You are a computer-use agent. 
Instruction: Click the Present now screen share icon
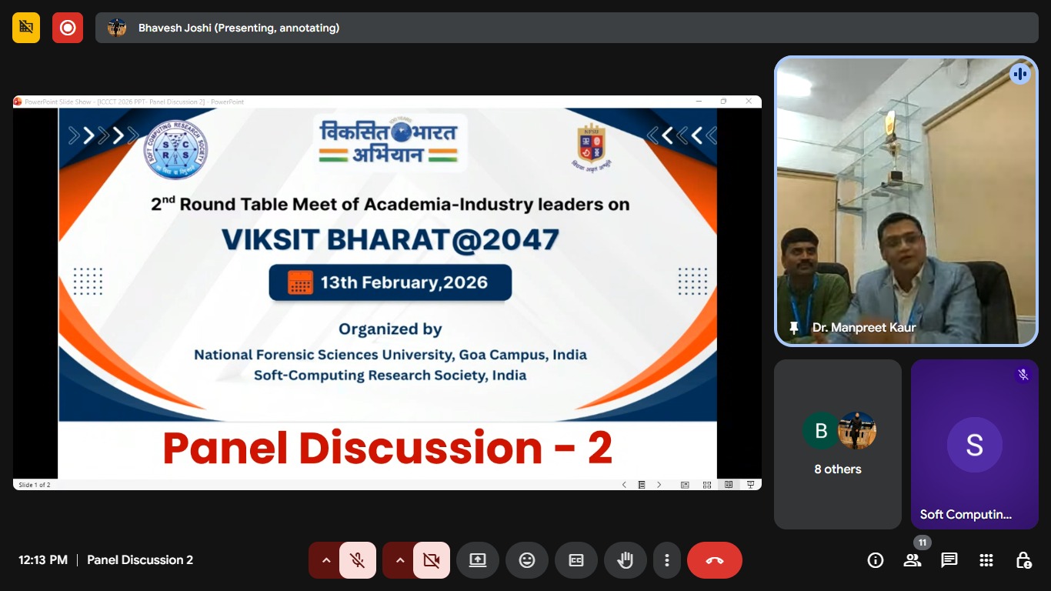tap(478, 560)
